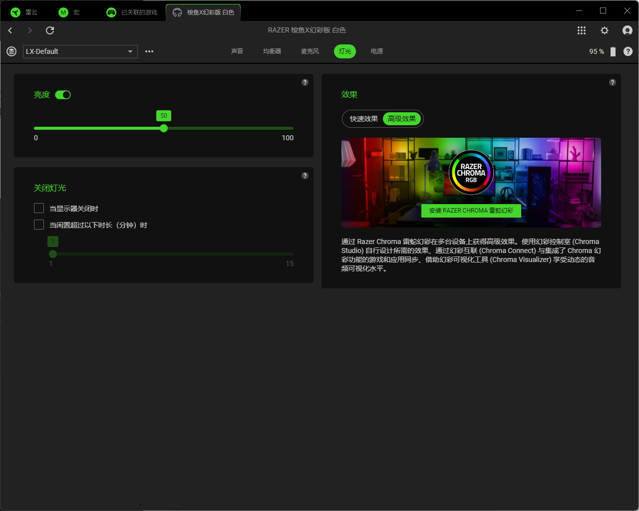
Task: Minimize the Razer Synapse window
Action: click(x=579, y=10)
